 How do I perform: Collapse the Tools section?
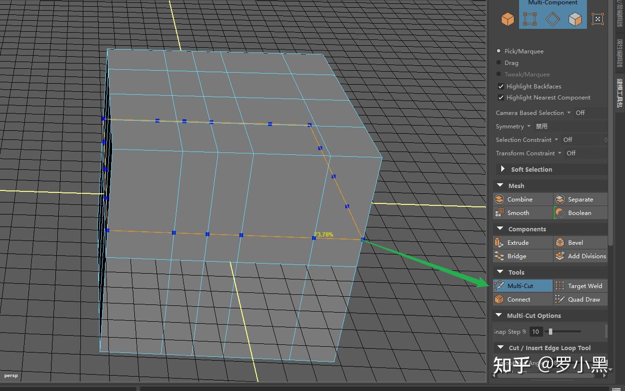500,272
